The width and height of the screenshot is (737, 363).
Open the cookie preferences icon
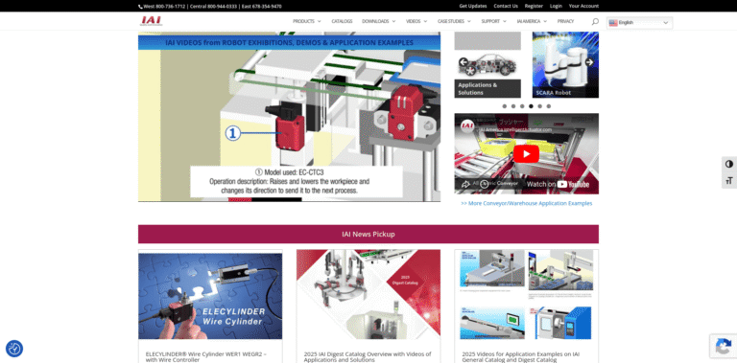click(x=14, y=349)
